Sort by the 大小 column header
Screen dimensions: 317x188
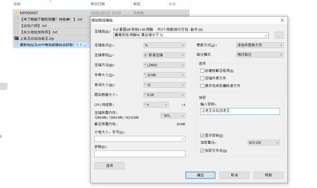coord(172,4)
